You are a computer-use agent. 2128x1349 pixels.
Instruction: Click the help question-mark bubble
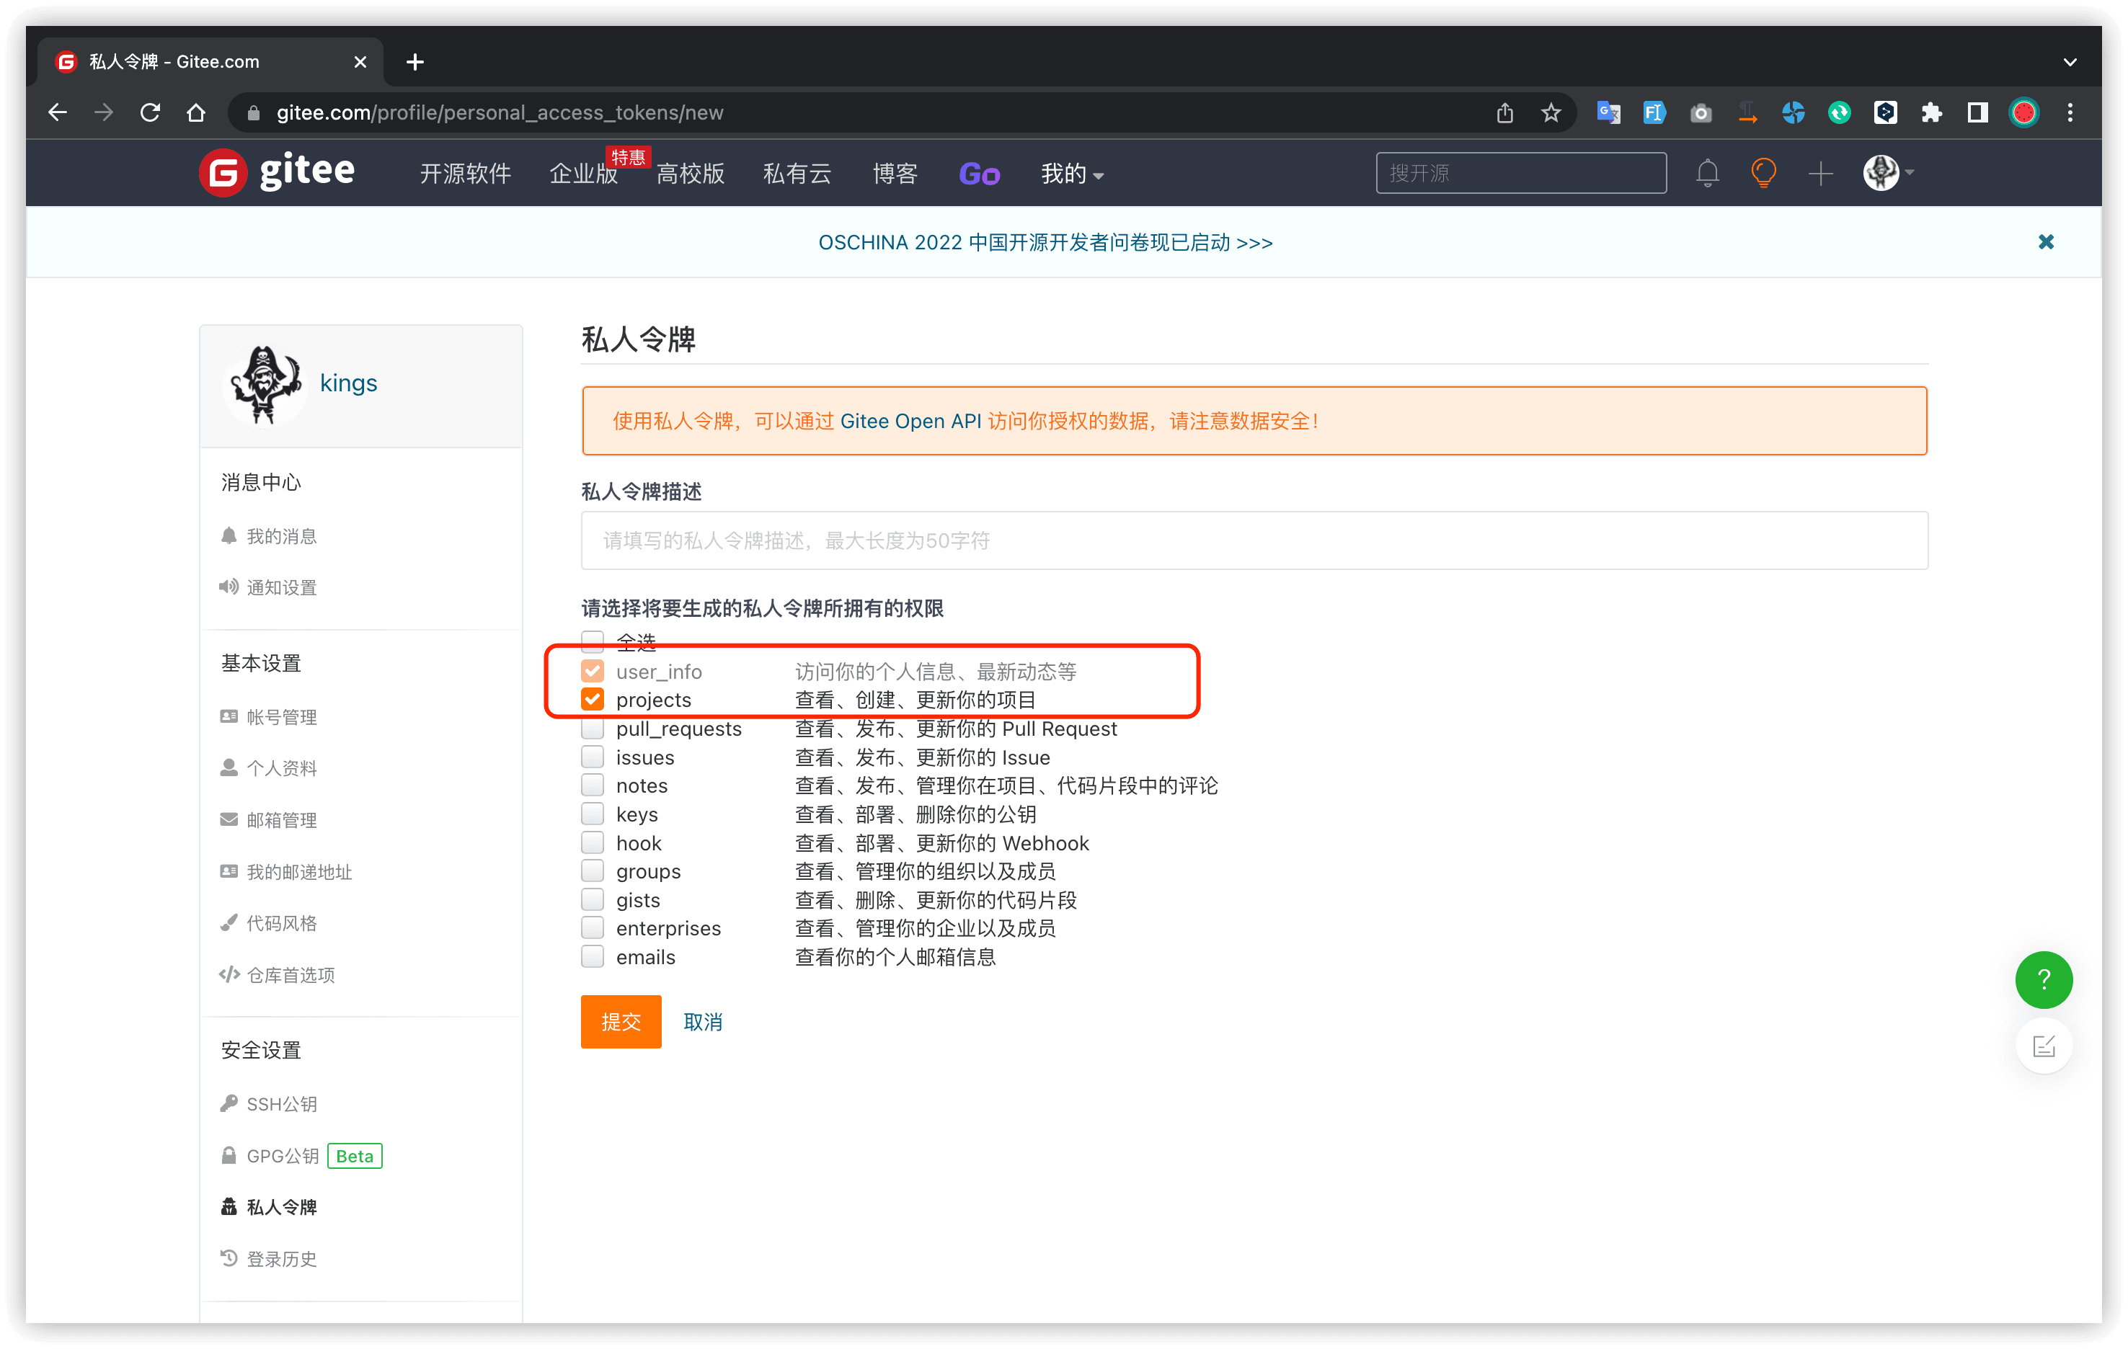point(2043,980)
